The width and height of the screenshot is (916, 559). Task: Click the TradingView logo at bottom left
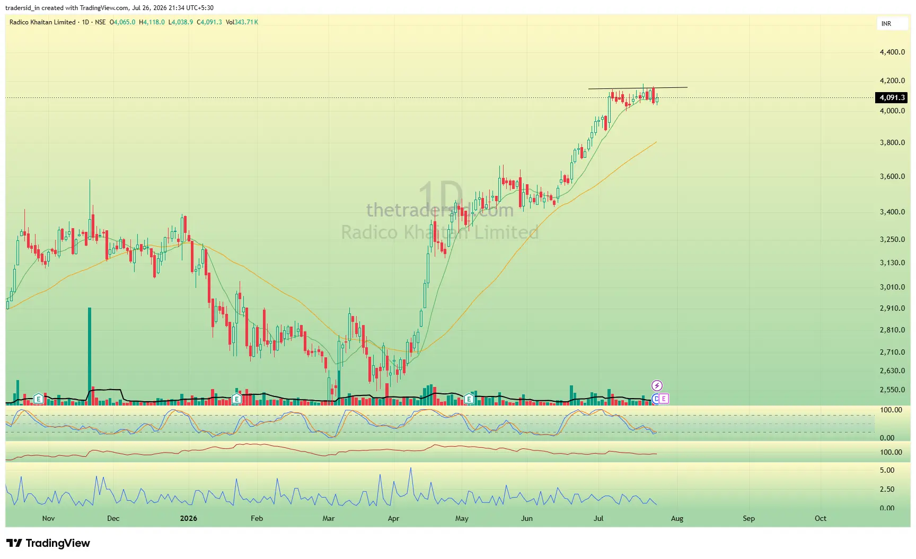(x=48, y=543)
